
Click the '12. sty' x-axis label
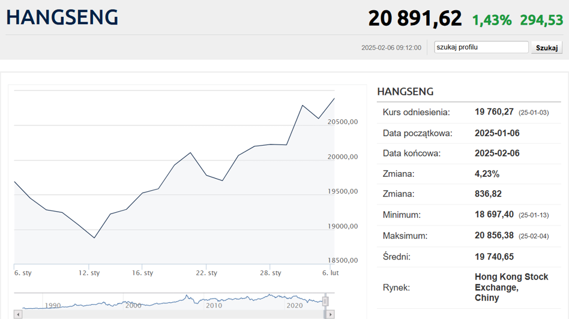pos(89,273)
